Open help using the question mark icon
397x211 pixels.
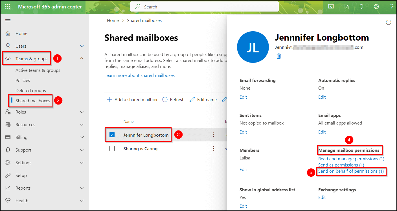(392, 6)
